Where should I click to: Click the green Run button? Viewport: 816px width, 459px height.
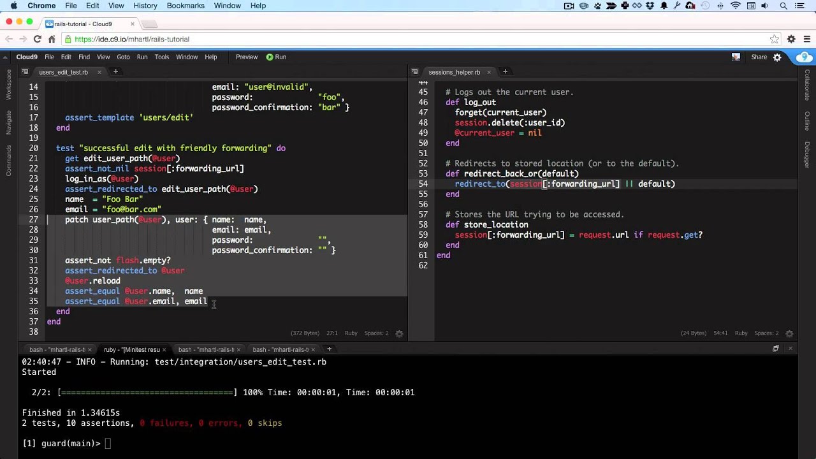[x=276, y=57]
